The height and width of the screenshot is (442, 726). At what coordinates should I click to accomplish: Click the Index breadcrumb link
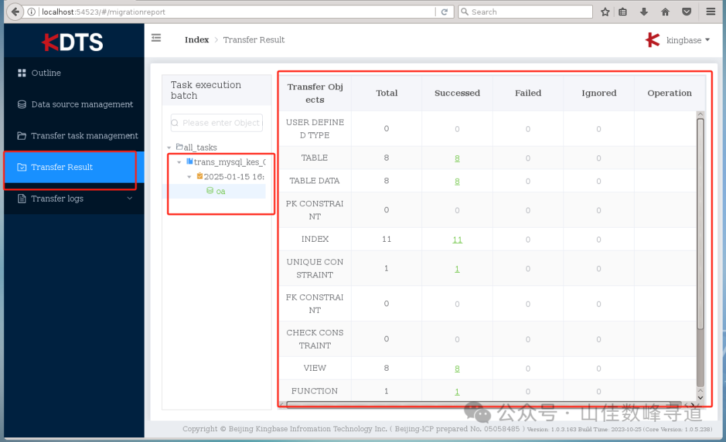pyautogui.click(x=197, y=40)
